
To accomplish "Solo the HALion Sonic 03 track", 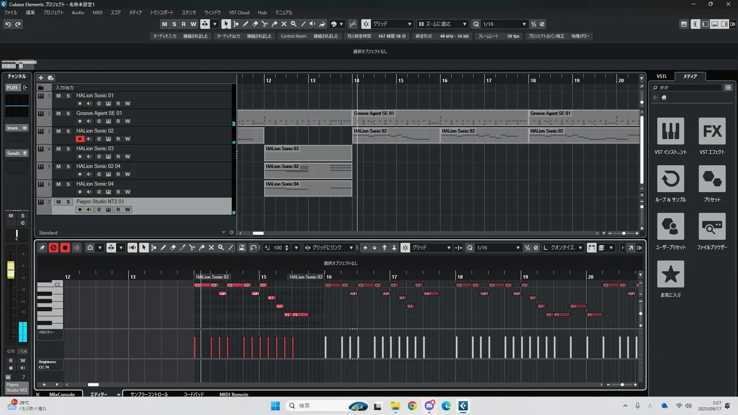I will [x=68, y=149].
